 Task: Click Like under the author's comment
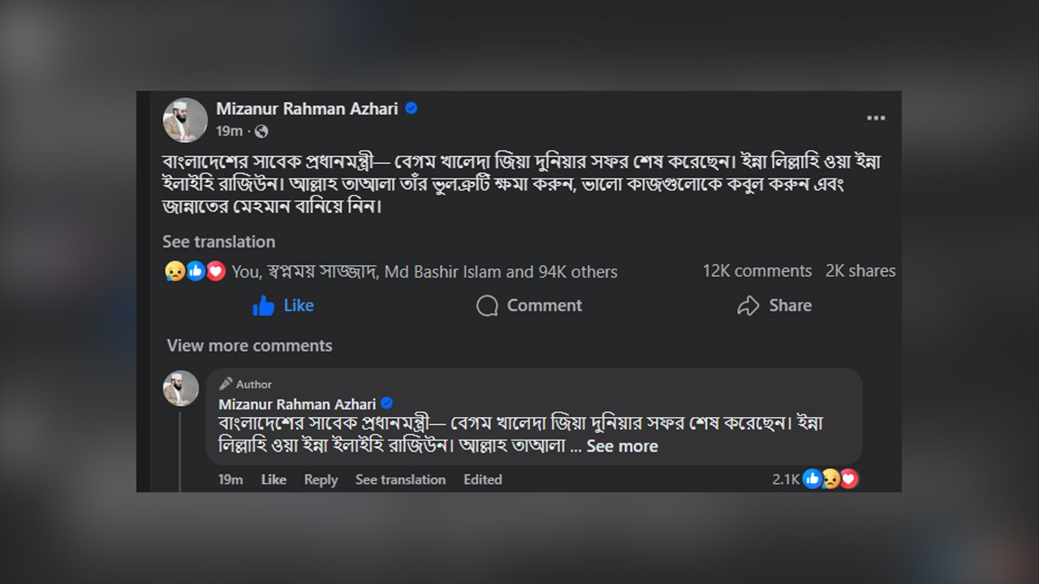[x=274, y=479]
